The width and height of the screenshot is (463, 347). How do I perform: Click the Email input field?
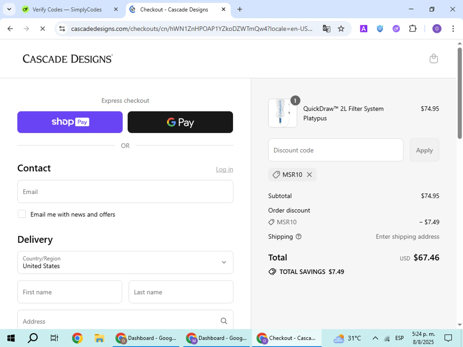coord(125,192)
